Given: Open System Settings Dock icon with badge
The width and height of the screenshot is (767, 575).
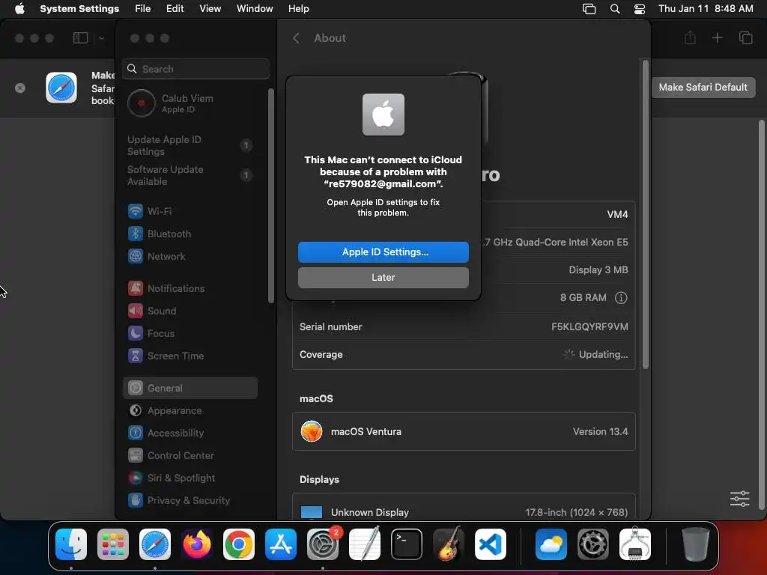Looking at the screenshot, I should tap(323, 544).
